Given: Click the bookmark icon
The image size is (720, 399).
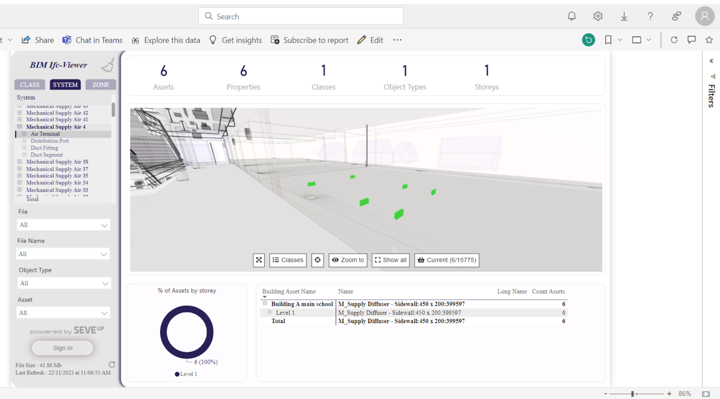Looking at the screenshot, I should pos(608,40).
